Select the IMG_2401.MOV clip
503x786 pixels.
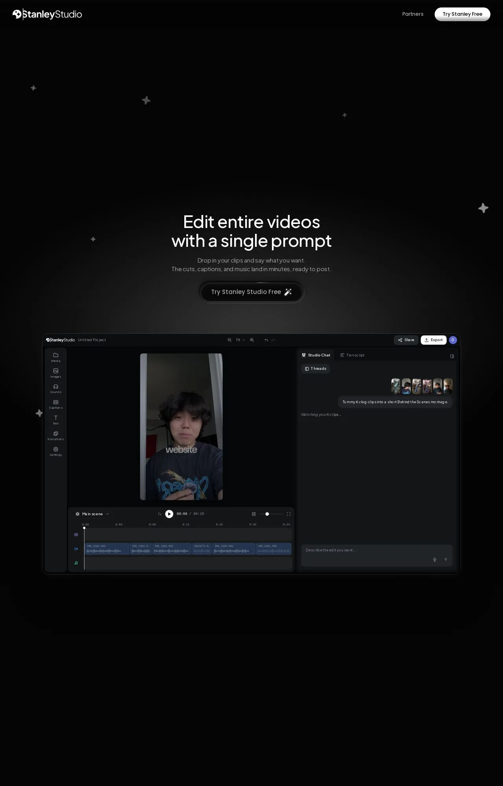point(274,549)
